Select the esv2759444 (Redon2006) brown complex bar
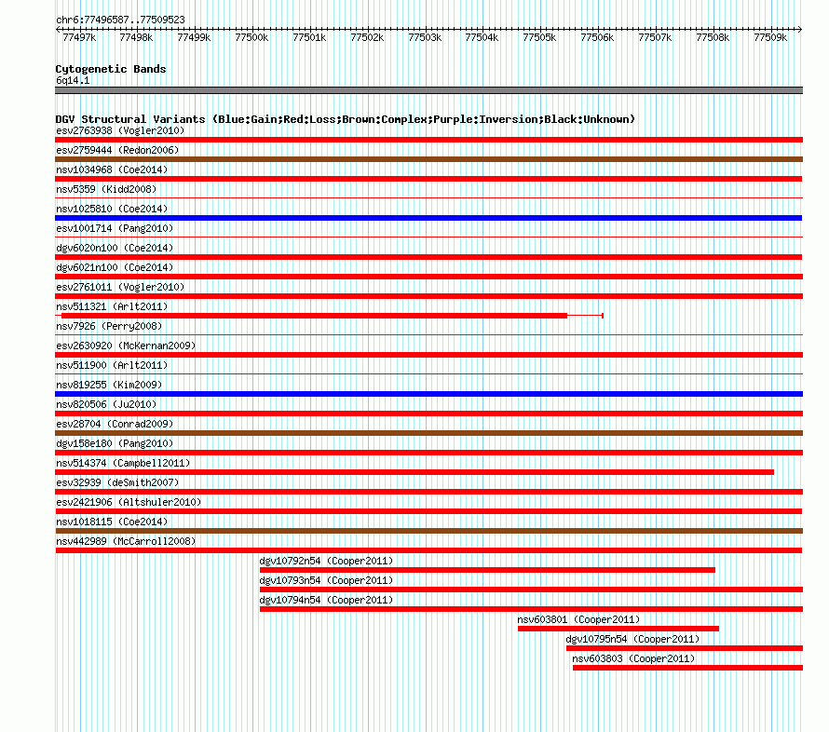829x732 pixels. (x=428, y=159)
